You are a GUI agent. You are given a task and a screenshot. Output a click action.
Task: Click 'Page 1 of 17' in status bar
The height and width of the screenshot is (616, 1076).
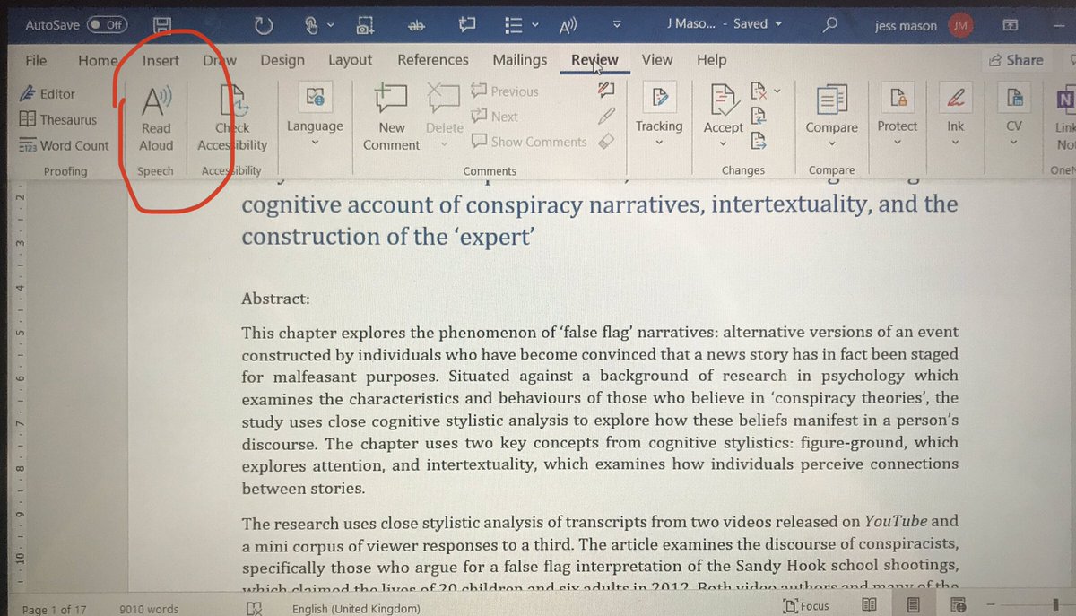click(x=54, y=610)
